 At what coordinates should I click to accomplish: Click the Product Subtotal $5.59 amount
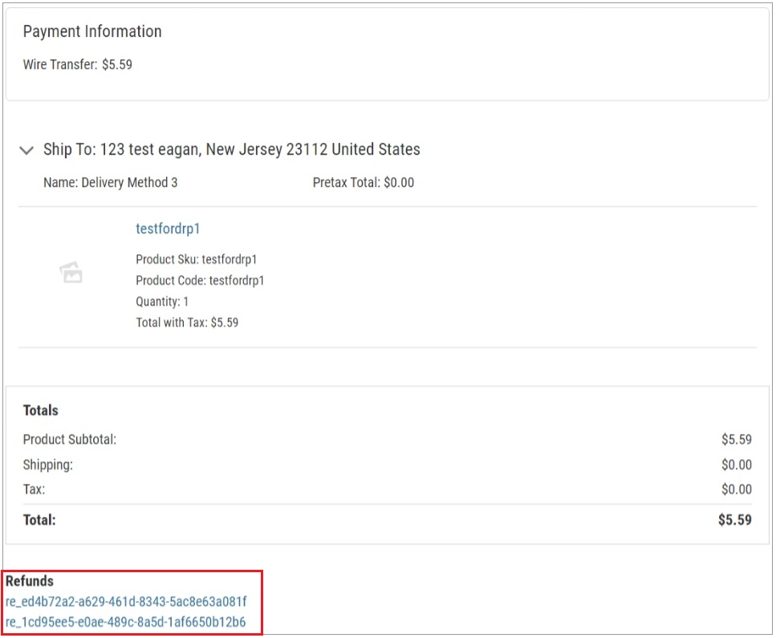(736, 439)
